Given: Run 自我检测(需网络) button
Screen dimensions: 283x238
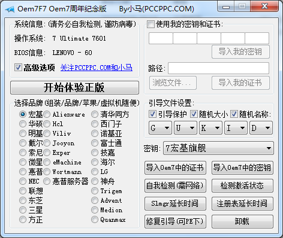Looking at the screenshot, I should 175,185.
